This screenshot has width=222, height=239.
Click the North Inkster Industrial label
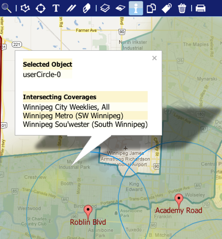(133, 45)
